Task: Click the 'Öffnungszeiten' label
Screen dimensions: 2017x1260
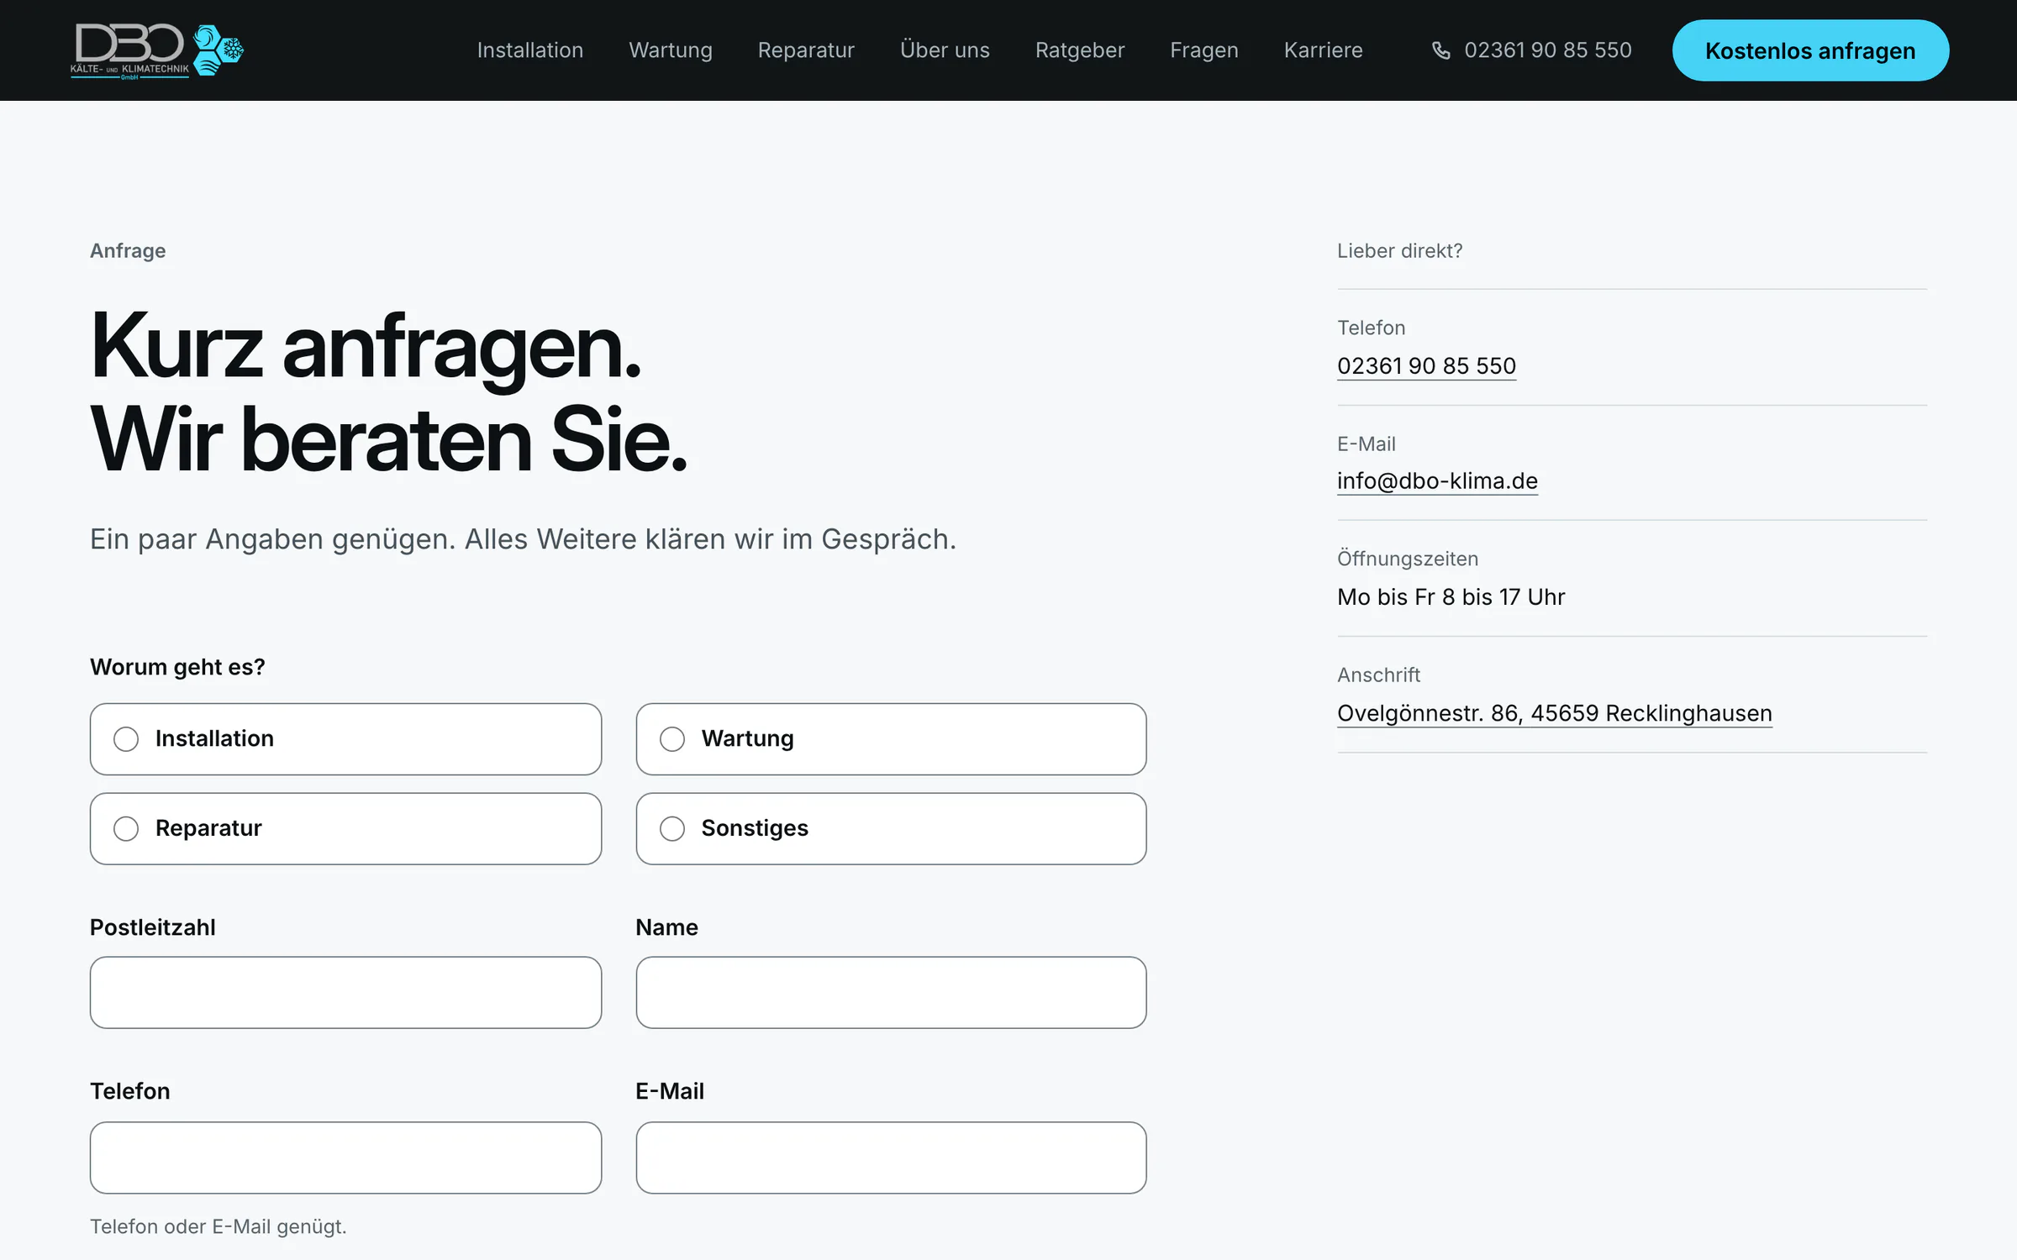Action: [x=1408, y=559]
